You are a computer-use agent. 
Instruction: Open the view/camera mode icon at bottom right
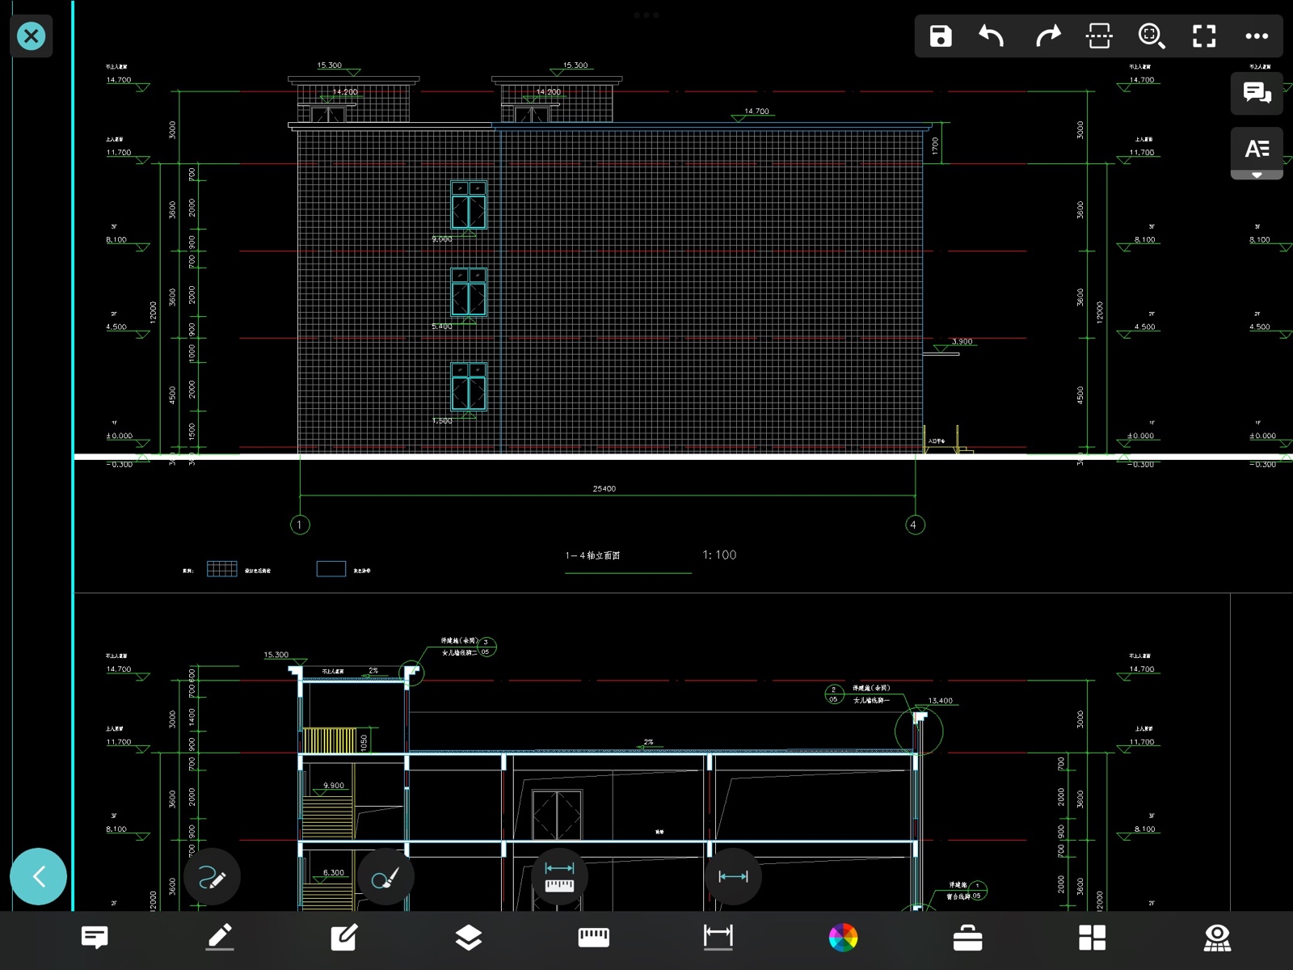1217,938
